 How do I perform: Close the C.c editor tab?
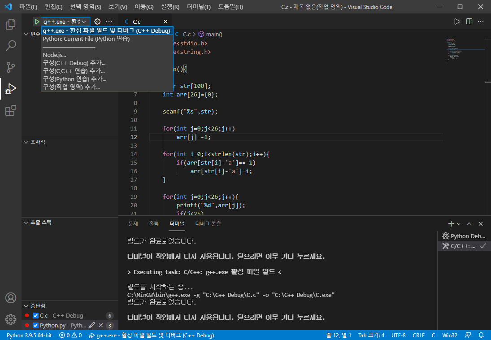click(x=165, y=22)
